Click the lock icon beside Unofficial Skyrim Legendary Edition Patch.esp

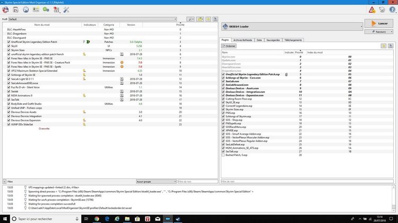(x=287, y=75)
